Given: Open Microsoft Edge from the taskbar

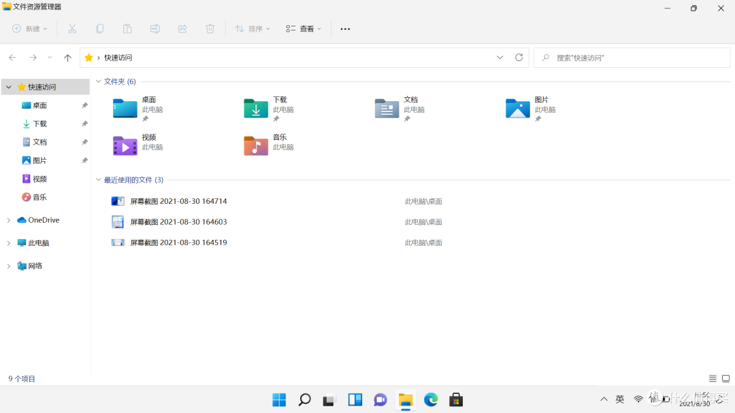Looking at the screenshot, I should (x=431, y=400).
